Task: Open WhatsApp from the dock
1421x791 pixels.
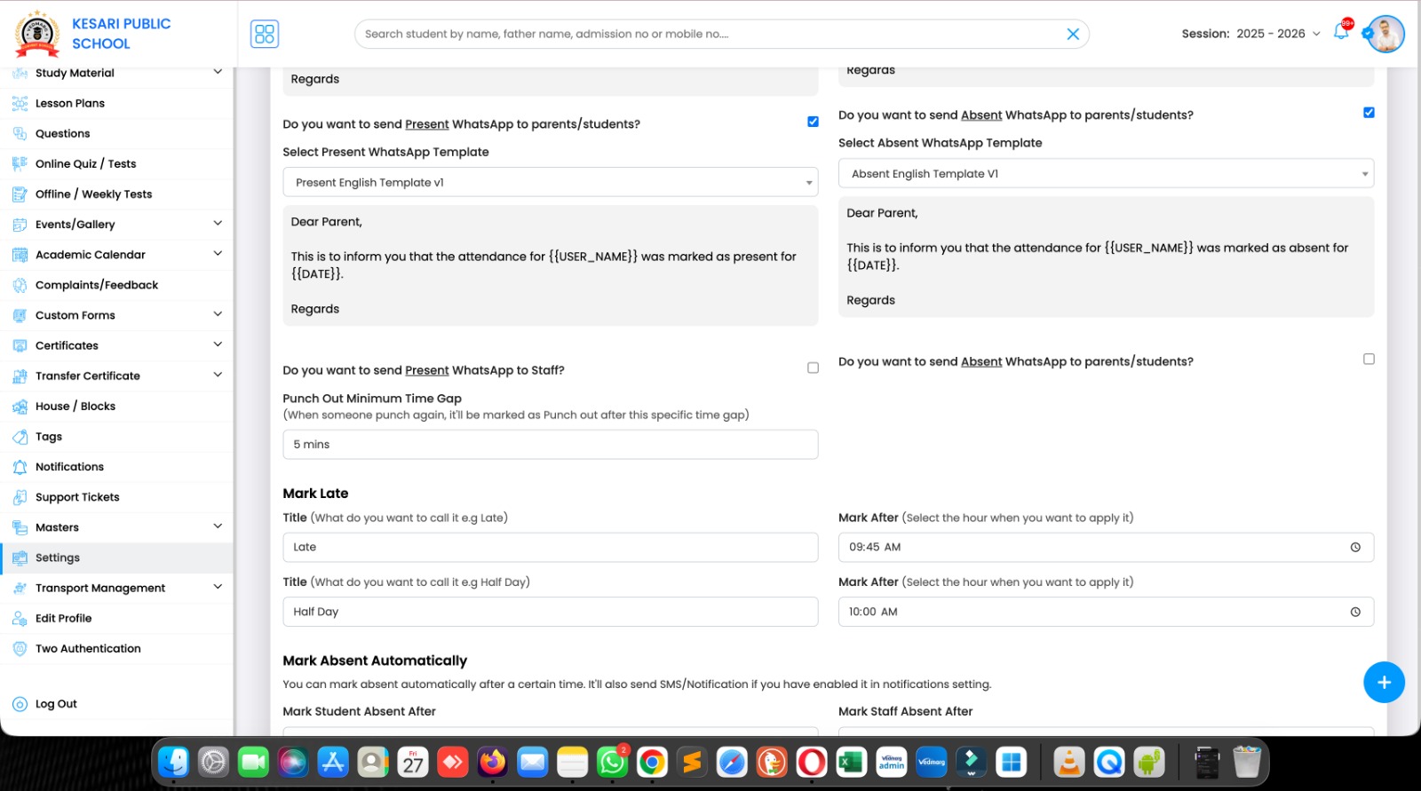Action: (x=612, y=762)
